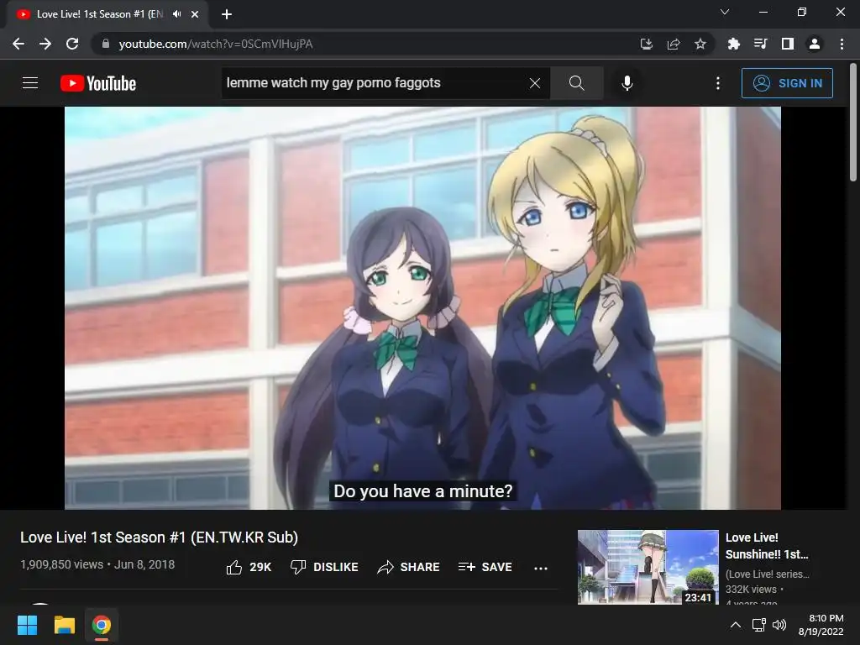Viewport: 860px width, 645px height.
Task: Close the Love Live! 1st Season tab
Action: (x=195, y=14)
